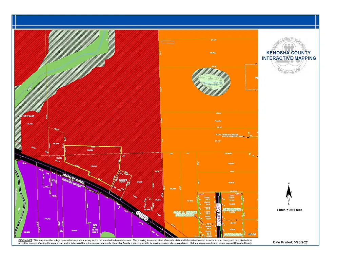This screenshot has height=261, width=337.
Task: Click the 'none' label in map corner
Action: (x=252, y=234)
